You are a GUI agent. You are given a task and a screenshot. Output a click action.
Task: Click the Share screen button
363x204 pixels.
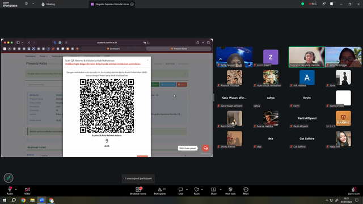click(213, 191)
